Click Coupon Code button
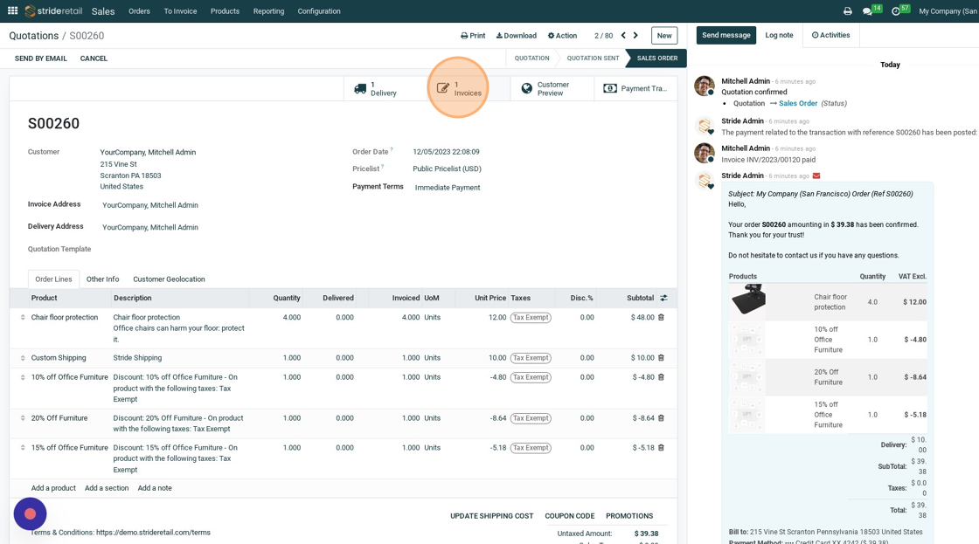The width and height of the screenshot is (979, 544). point(569,516)
